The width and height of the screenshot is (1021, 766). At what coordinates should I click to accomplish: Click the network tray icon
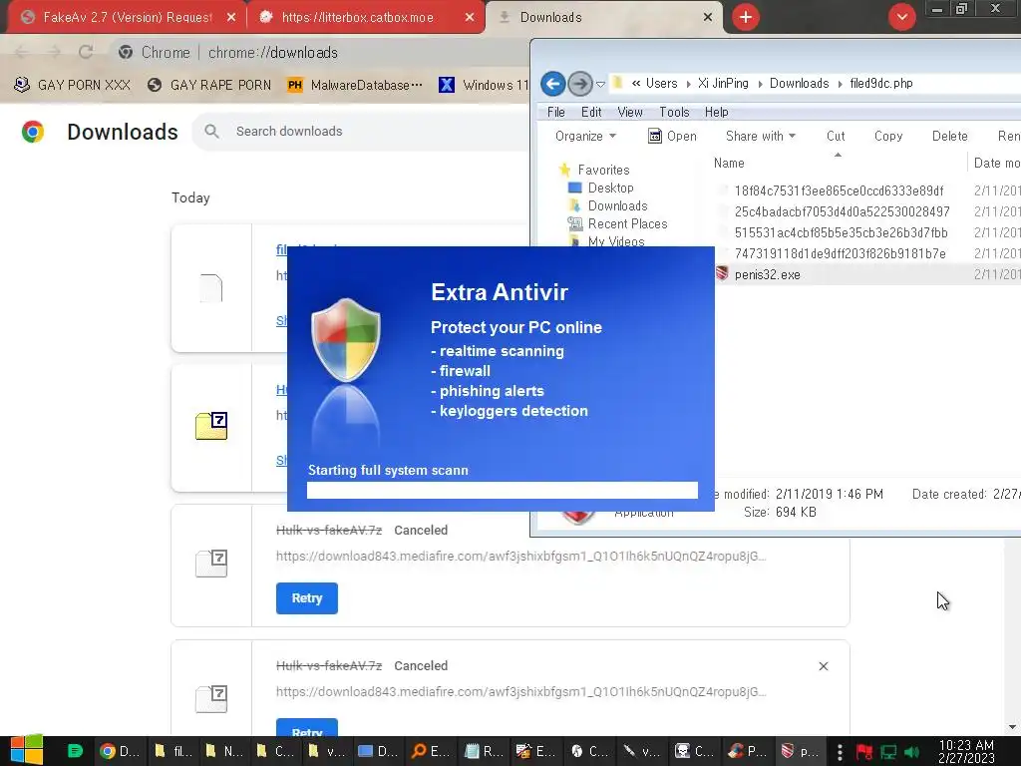888,752
